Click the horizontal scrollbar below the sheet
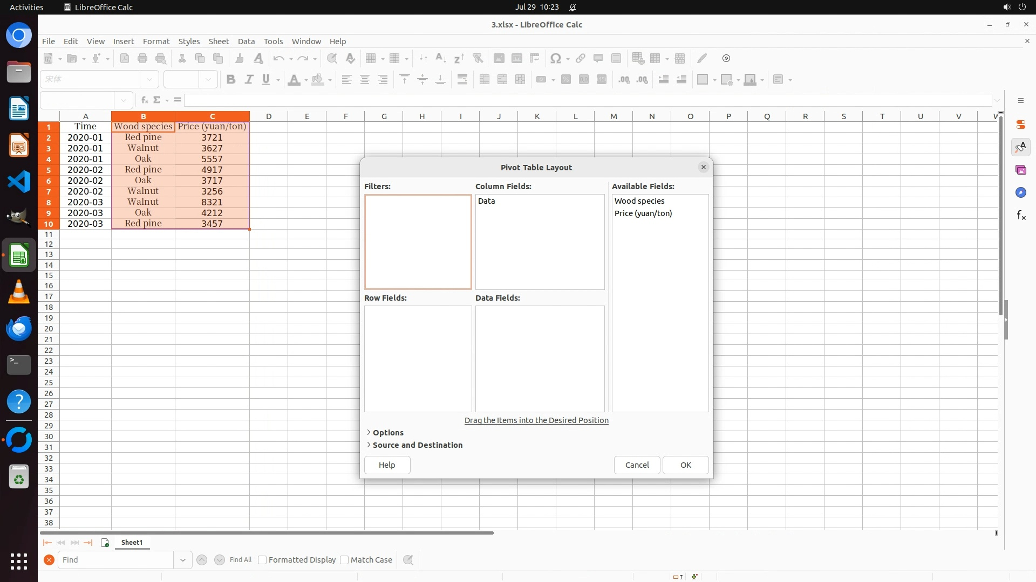Image resolution: width=1036 pixels, height=582 pixels. pyautogui.click(x=267, y=533)
